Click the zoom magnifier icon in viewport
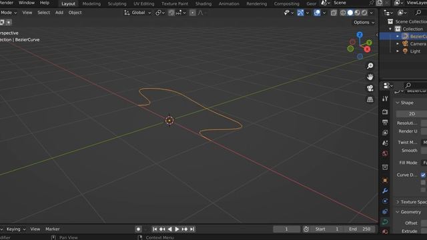This screenshot has height=240, width=427. (370, 66)
